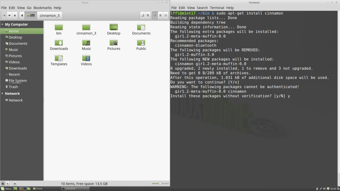
Task: Go up to the parent folder
Action: 15,15
